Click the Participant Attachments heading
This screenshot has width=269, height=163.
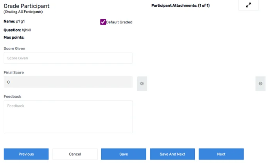coord(181,5)
